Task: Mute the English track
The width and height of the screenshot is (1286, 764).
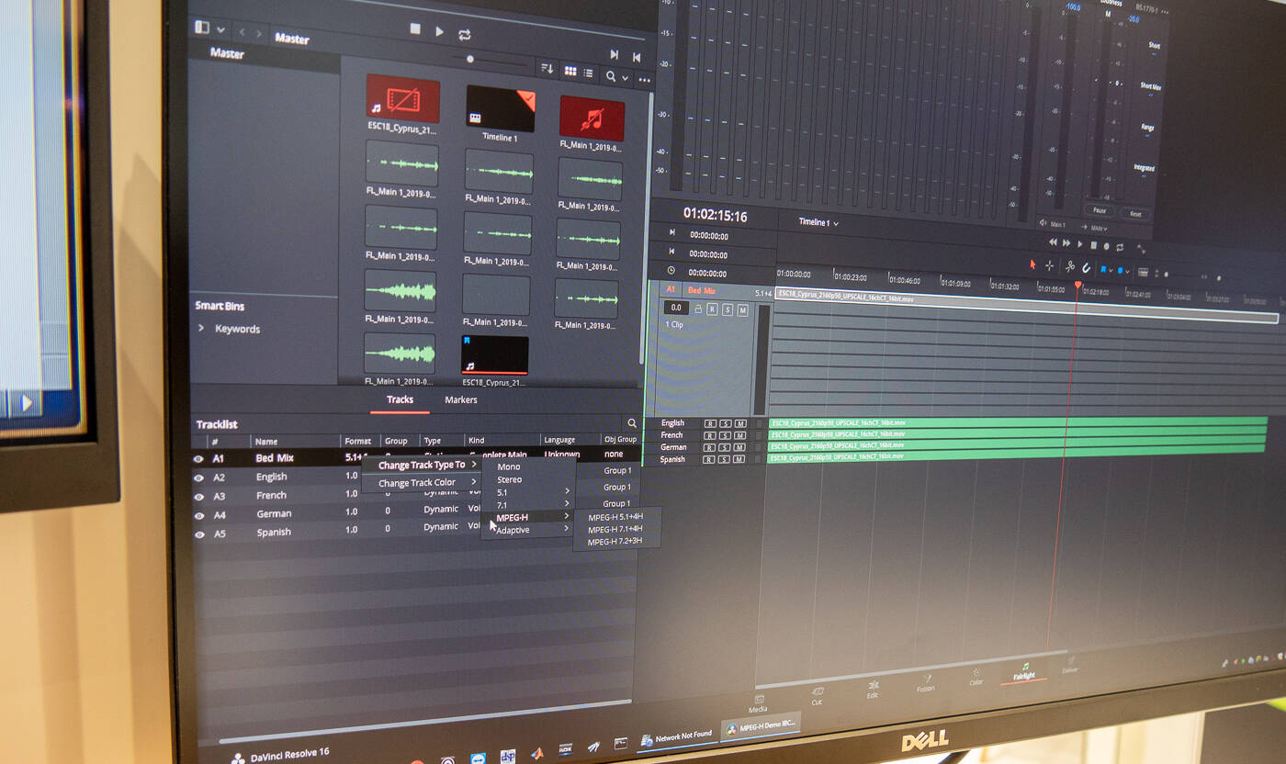Action: point(740,423)
